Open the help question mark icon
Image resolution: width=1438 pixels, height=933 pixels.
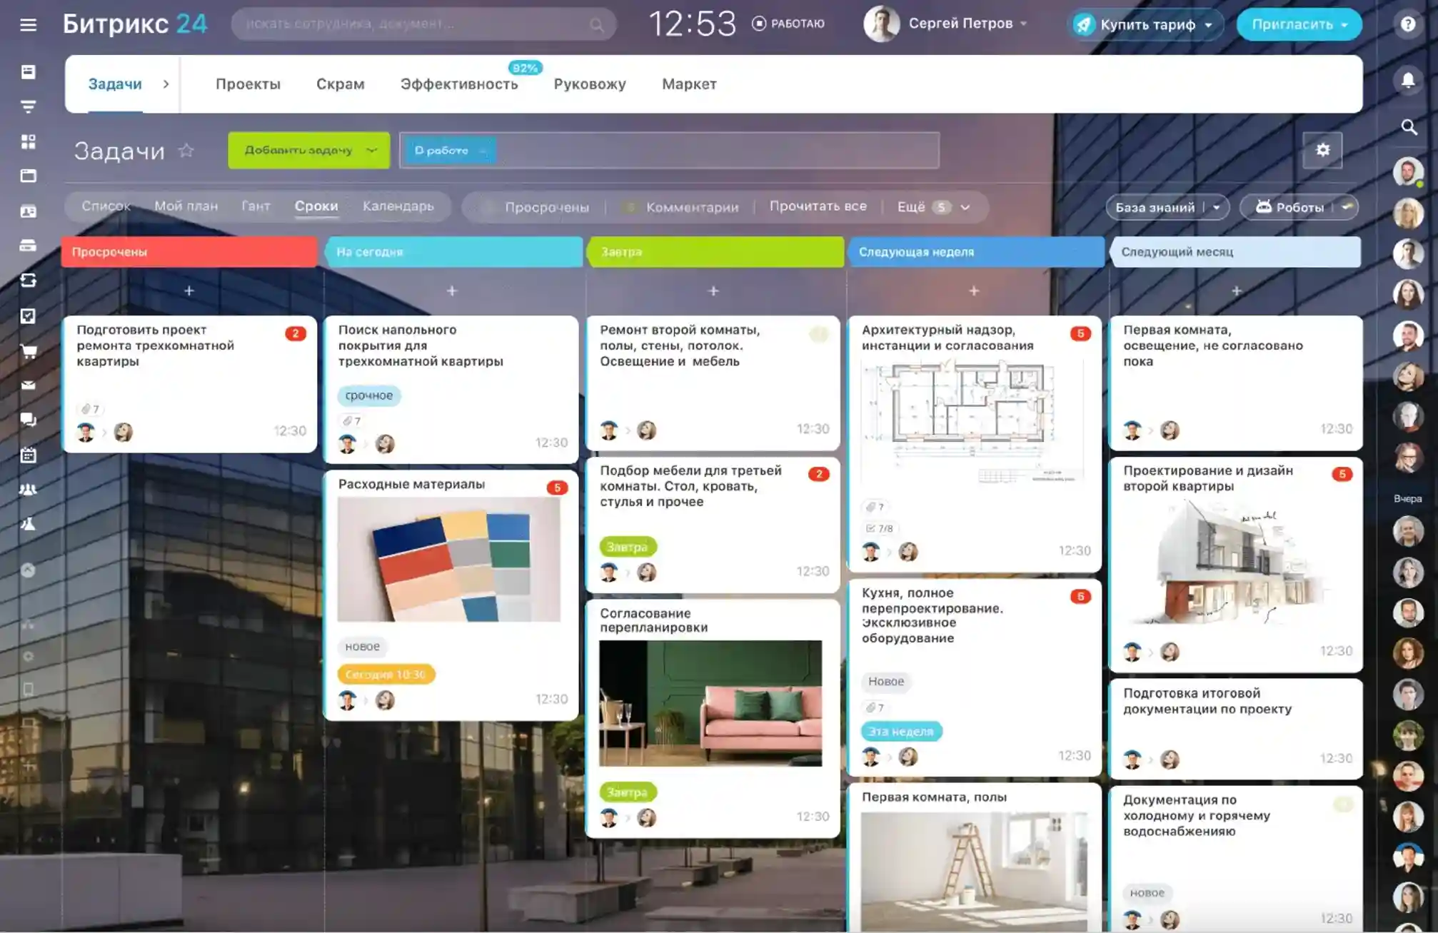[x=1408, y=24]
